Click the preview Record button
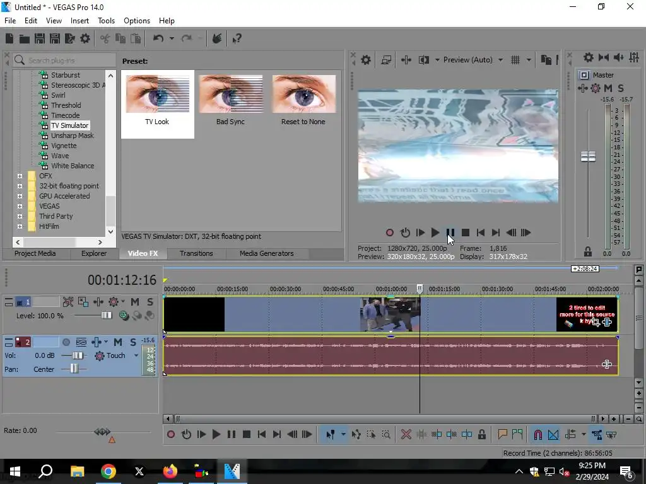Viewport: 646px width, 484px height. (389, 233)
